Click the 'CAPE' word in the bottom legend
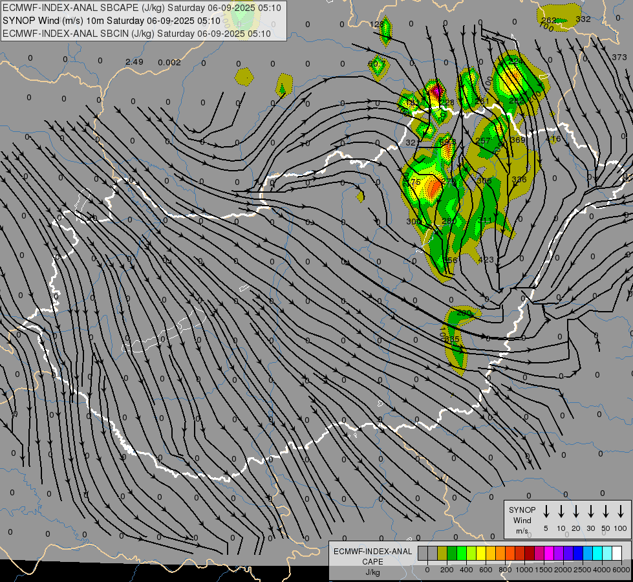Screen dimensions: 633x582 372,562
